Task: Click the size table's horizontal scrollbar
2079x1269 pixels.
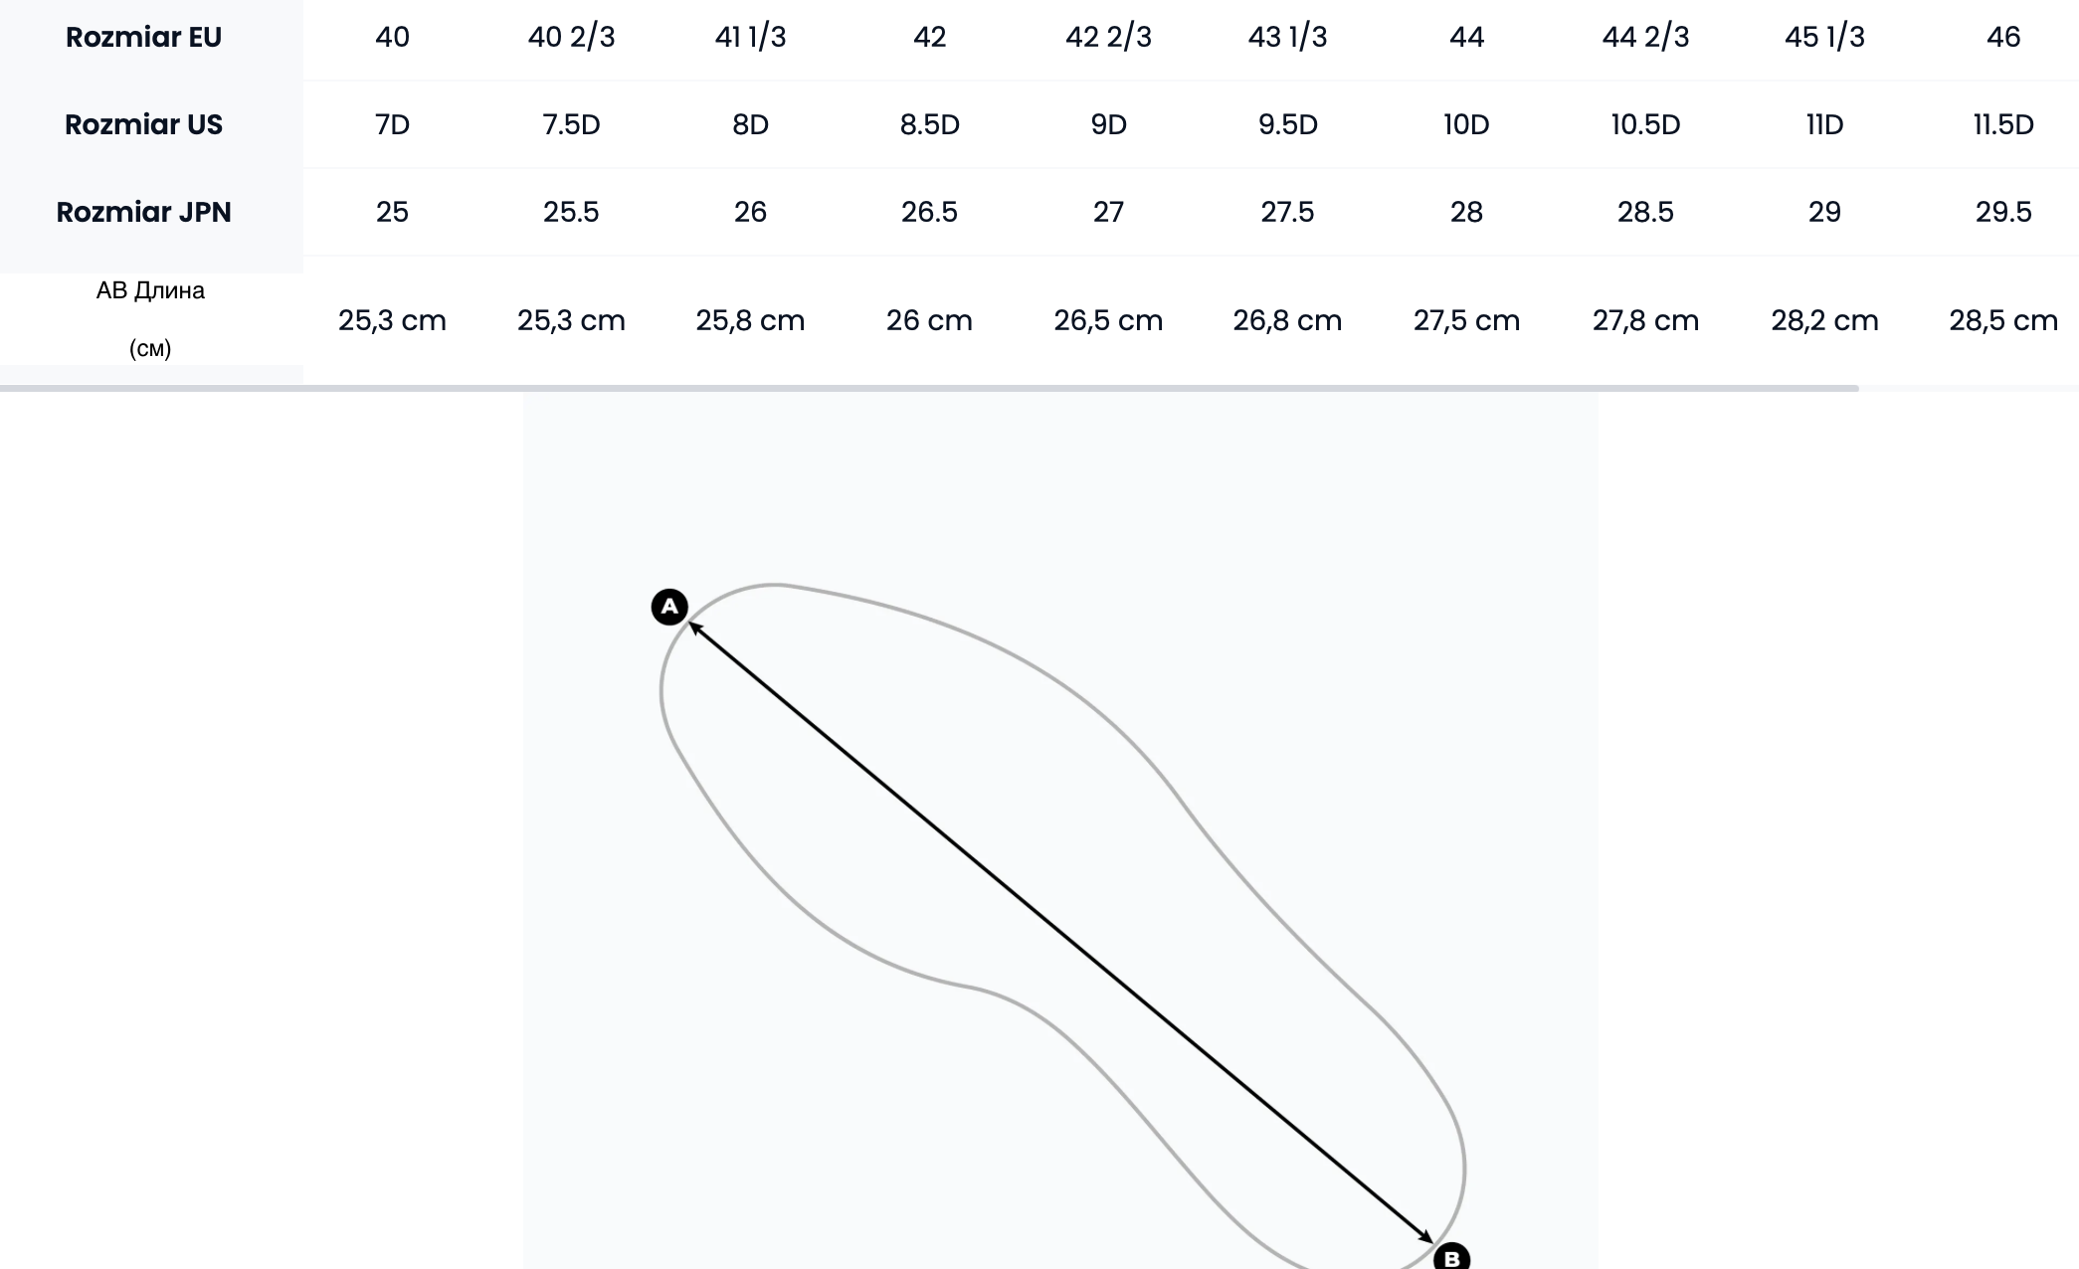Action: (928, 388)
